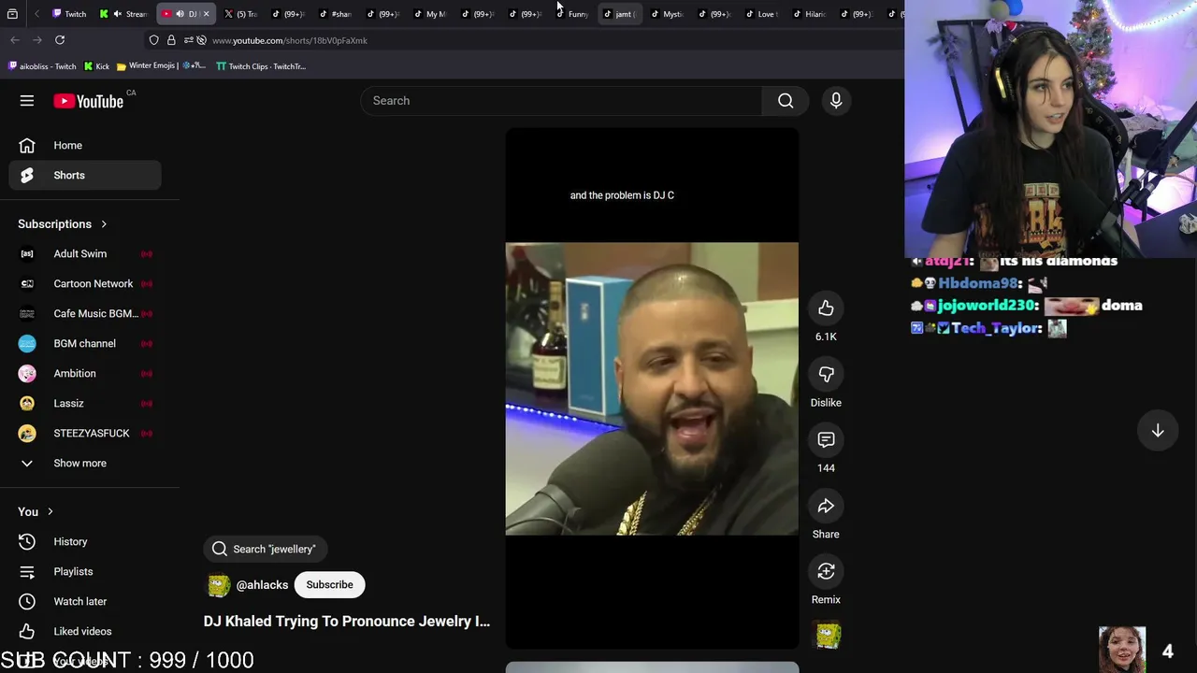This screenshot has height=673, width=1197.
Task: Go back in the browser
Action: [x=15, y=40]
